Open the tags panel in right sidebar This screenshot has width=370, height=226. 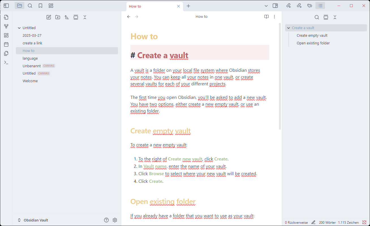[x=310, y=6]
